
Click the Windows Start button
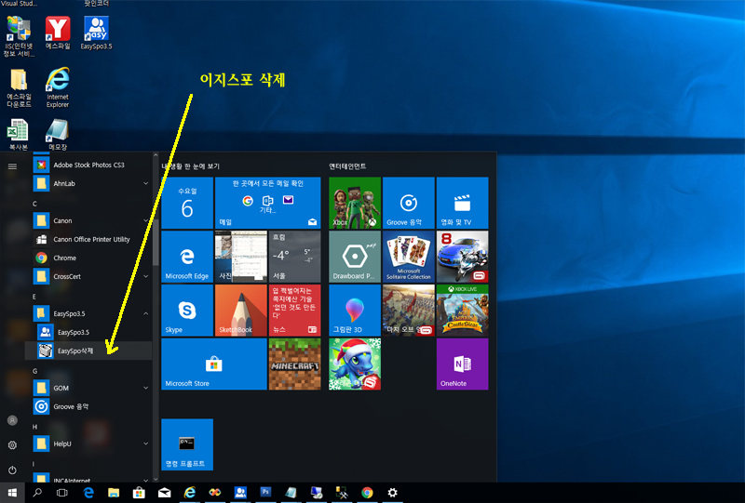(12, 493)
